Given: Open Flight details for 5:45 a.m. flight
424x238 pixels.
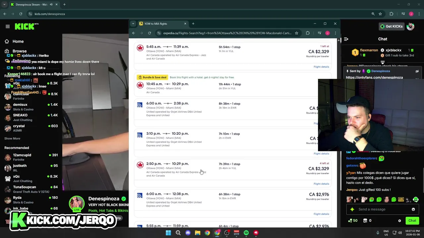Looking at the screenshot, I should tap(321, 67).
